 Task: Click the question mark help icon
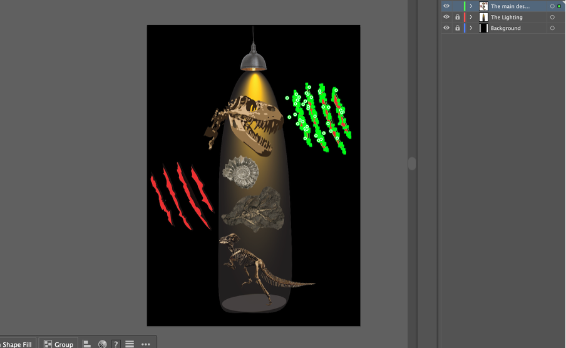(116, 344)
